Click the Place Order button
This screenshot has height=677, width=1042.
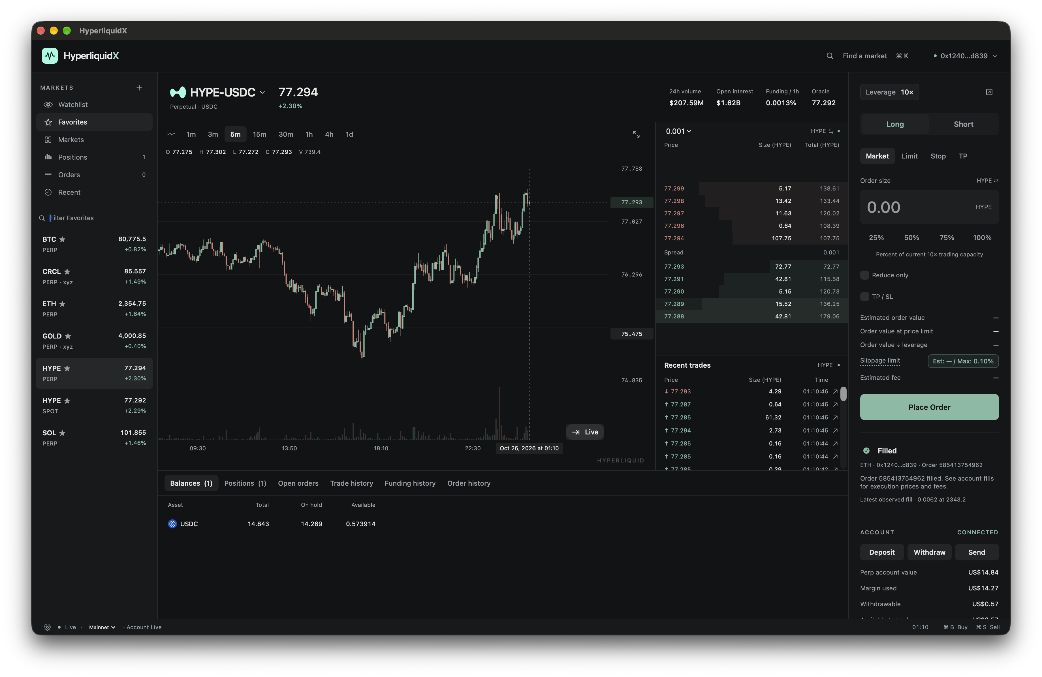pos(929,407)
